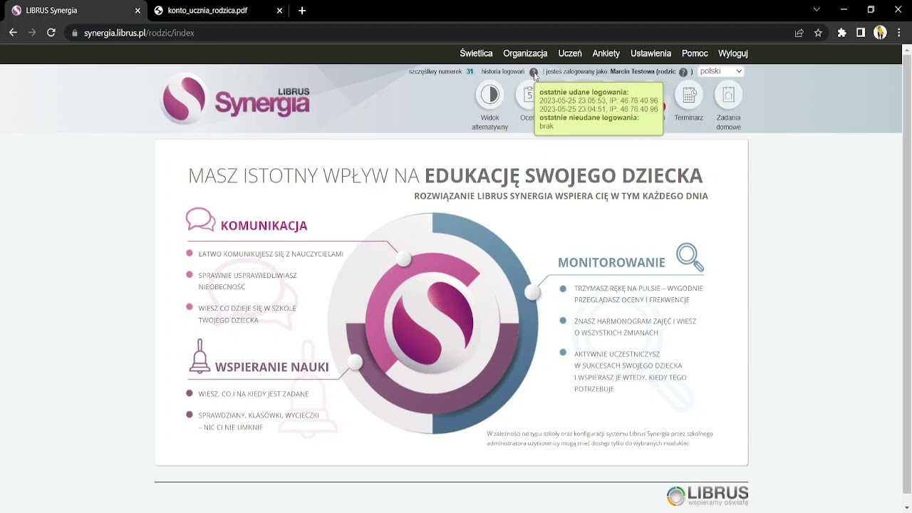
Task: Click text 'SPRAWNIE USPRAWIEDLIWIASZ NIEOBECNOŚĆ'
Action: [247, 281]
